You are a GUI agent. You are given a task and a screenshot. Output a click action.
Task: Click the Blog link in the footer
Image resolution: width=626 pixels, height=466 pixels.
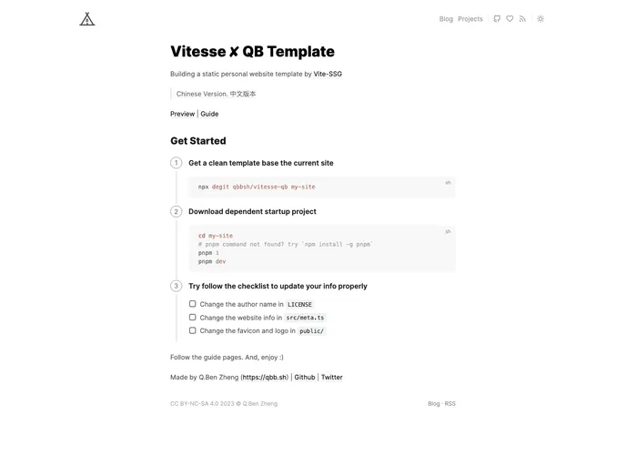pos(434,403)
